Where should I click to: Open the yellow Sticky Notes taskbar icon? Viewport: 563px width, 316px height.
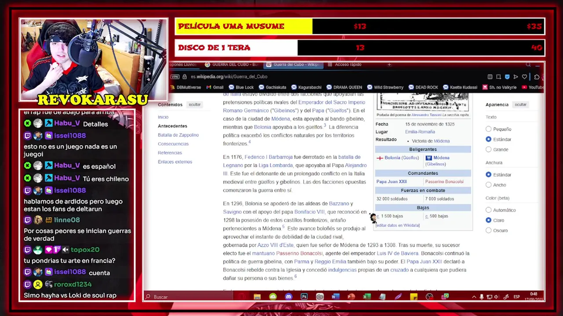tap(413, 297)
